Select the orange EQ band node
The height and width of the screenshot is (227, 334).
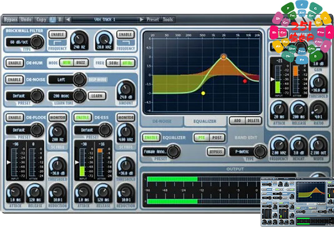223,57
